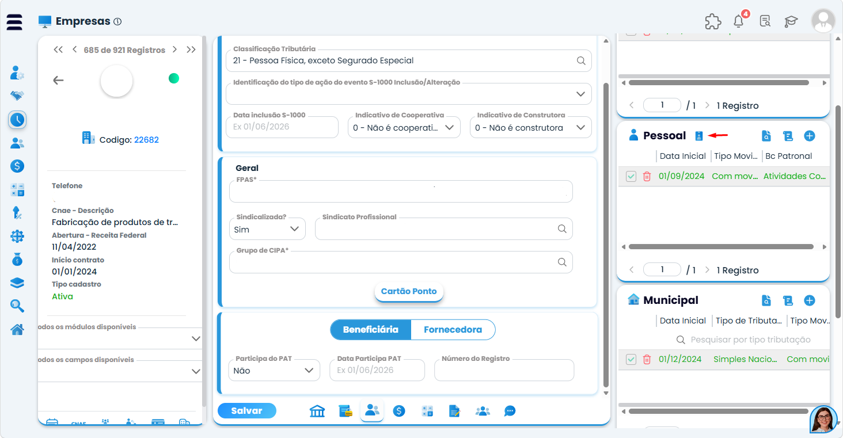Click the FPAS input field

[x=401, y=192]
